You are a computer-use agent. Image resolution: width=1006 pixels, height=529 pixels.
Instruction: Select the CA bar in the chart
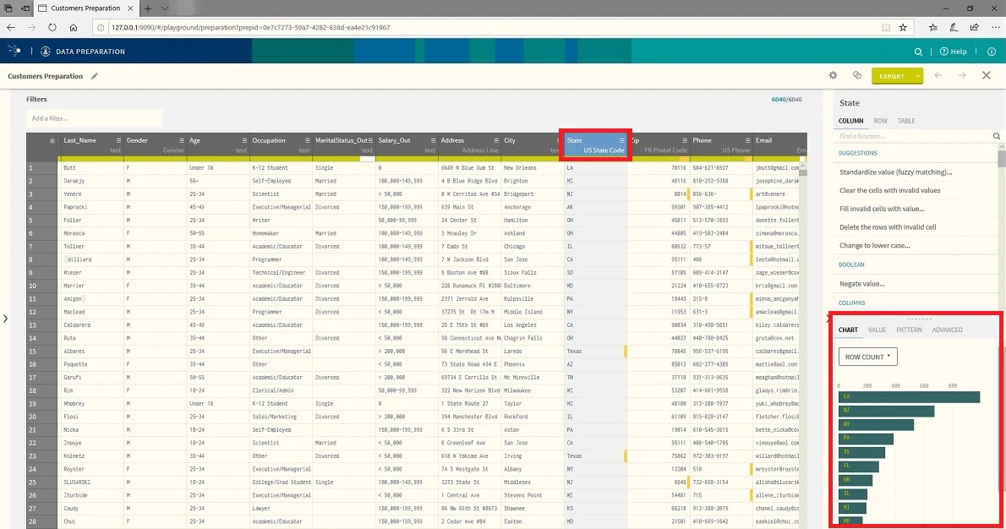coord(909,397)
